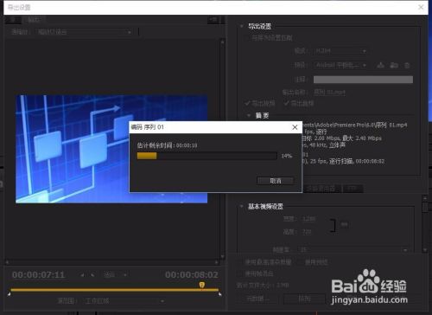The width and height of the screenshot is (432, 315).
Task: Click the orange preview timeline bar
Action: tap(114, 290)
